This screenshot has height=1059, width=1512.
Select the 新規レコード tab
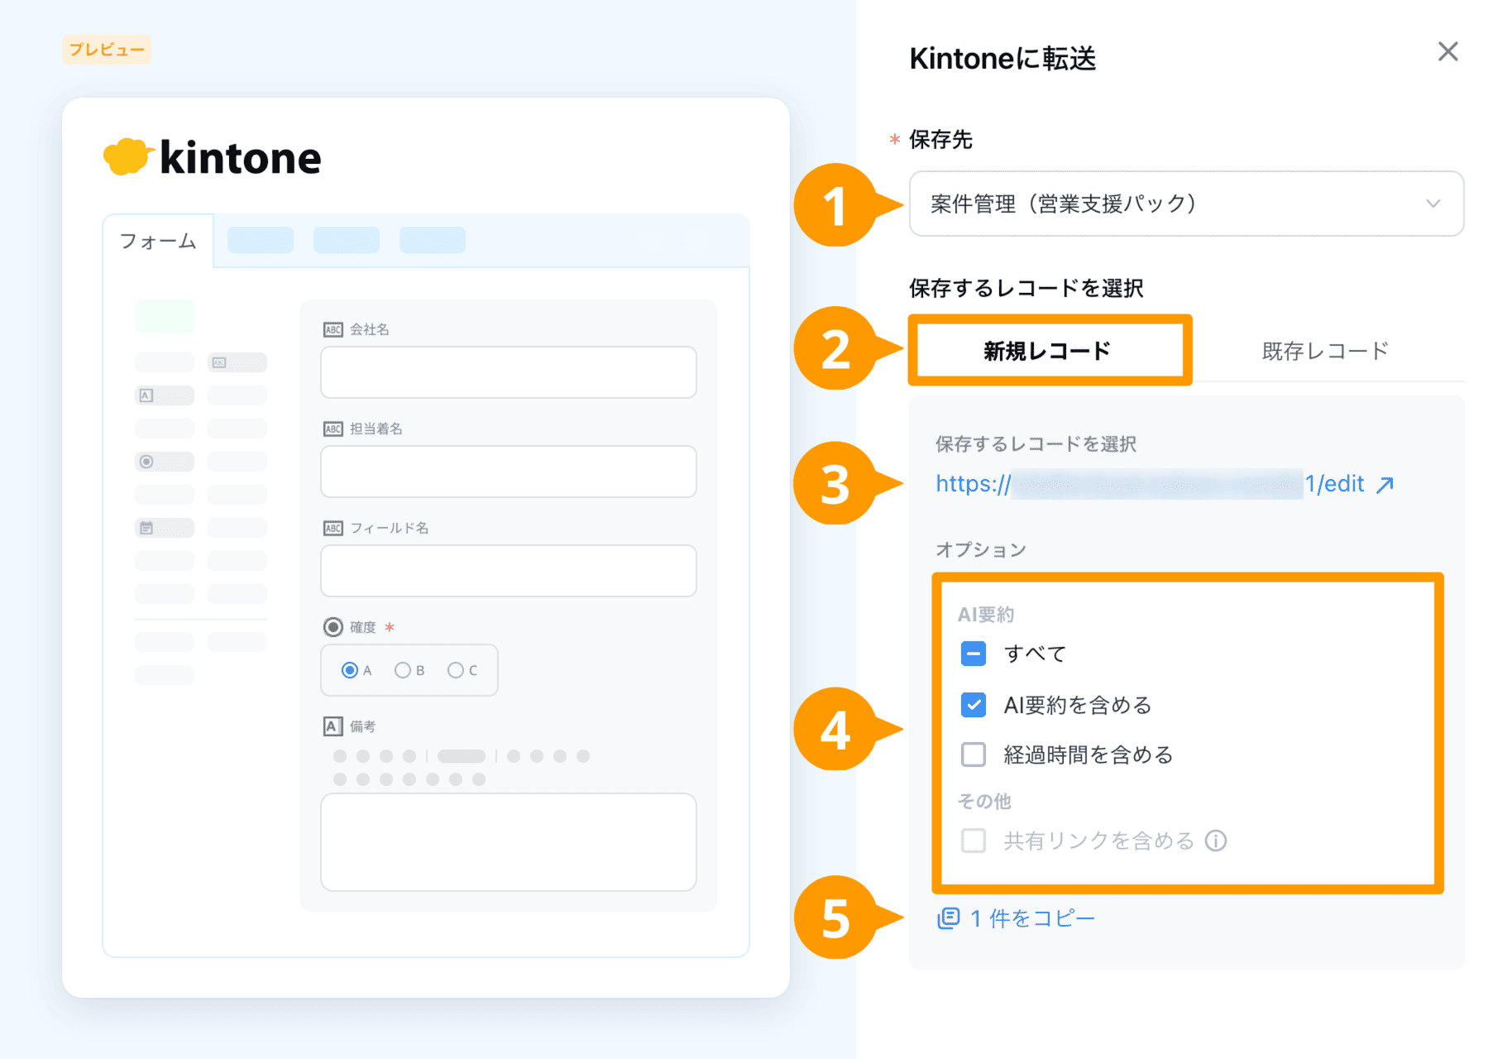(x=1049, y=351)
